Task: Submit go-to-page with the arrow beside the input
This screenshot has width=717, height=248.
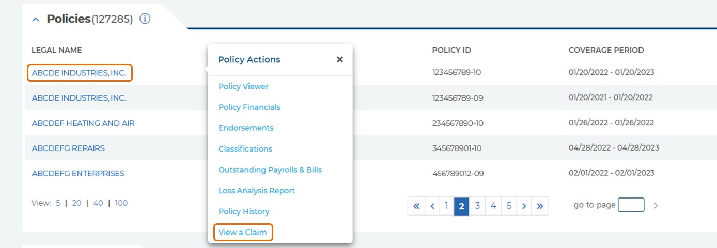Action: tap(656, 205)
